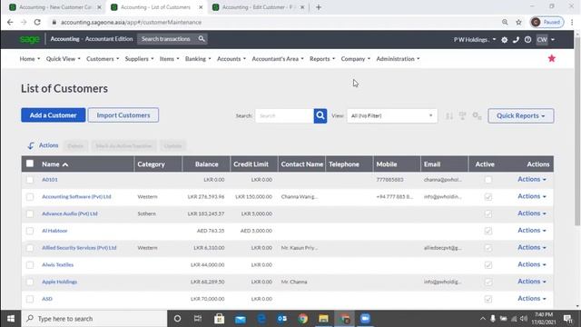581x327 pixels.
Task: Sort table by Name column header
Action: coord(54,164)
